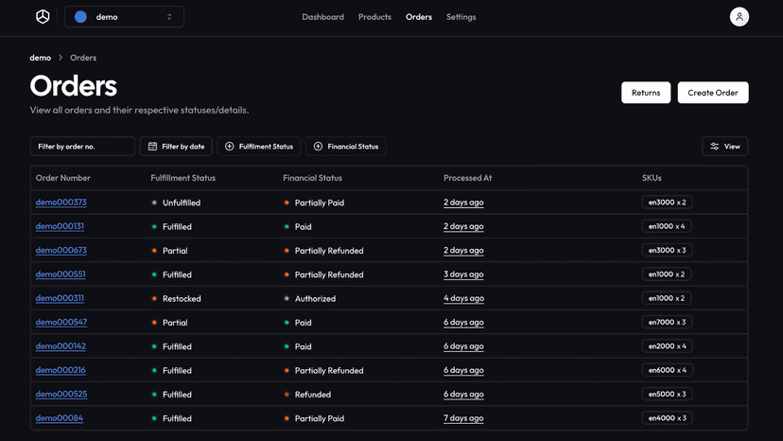Select the Orders nav tab
This screenshot has width=783, height=441.
pos(419,16)
